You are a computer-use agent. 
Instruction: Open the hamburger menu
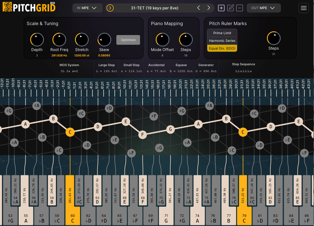[x=303, y=8]
